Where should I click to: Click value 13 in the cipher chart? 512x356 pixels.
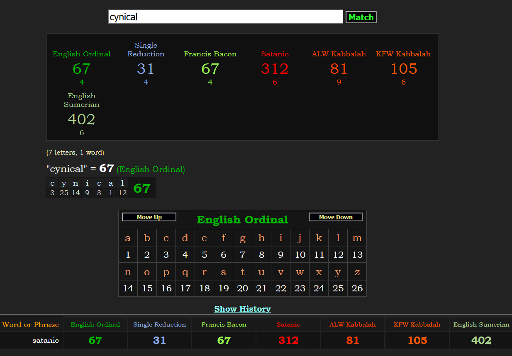coord(357,255)
